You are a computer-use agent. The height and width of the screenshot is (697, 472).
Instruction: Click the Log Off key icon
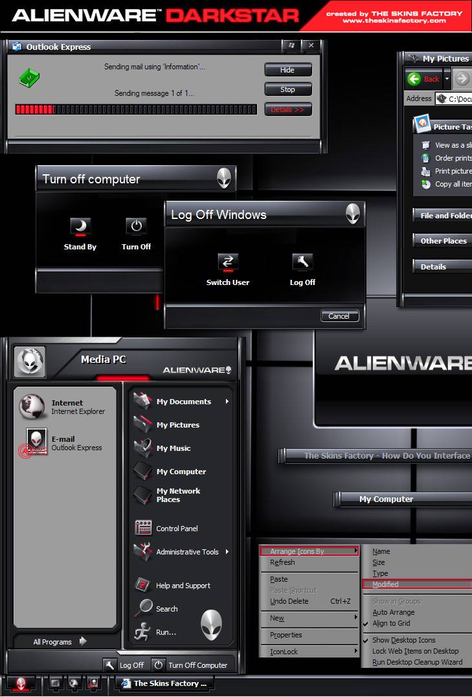click(x=302, y=262)
